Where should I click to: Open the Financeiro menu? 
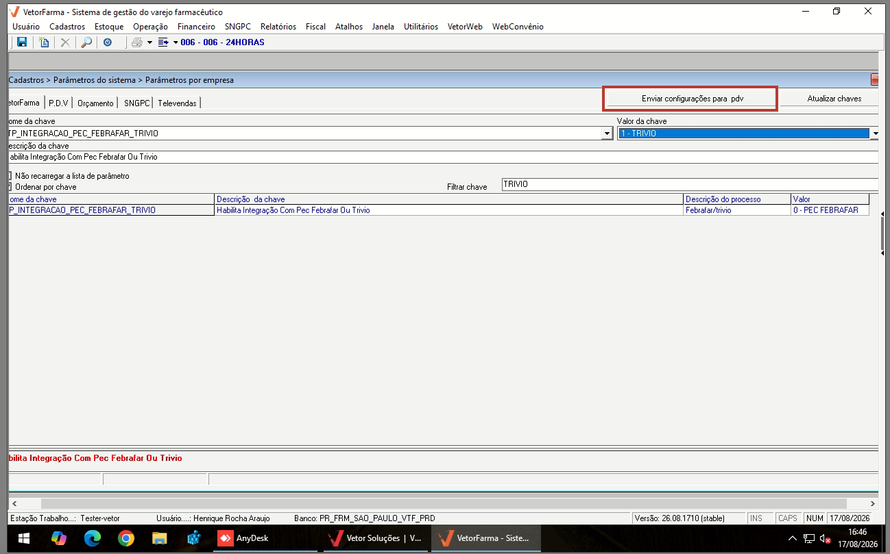pos(196,27)
